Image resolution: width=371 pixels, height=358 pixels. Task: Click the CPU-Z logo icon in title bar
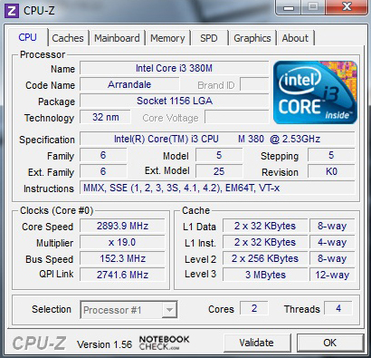[x=12, y=11]
